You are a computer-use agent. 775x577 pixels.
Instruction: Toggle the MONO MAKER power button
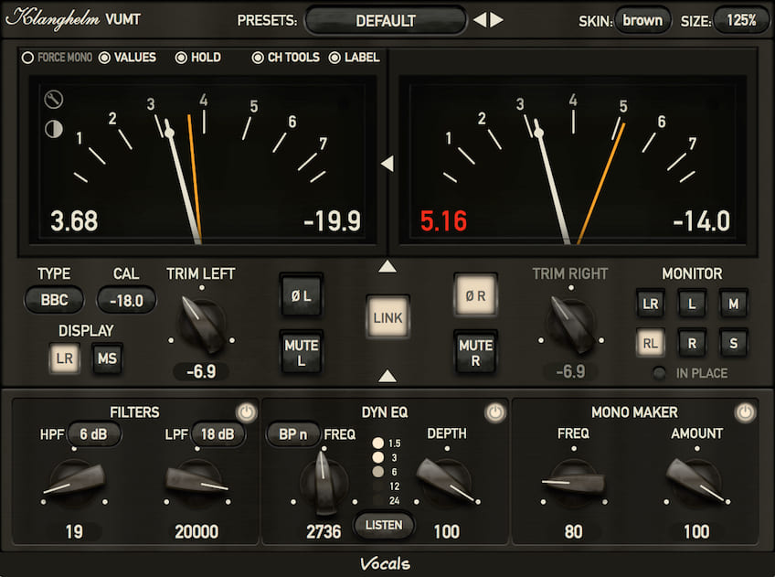pos(745,412)
